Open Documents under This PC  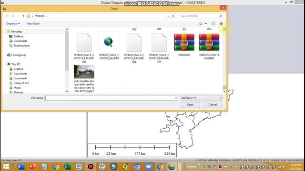(20, 74)
